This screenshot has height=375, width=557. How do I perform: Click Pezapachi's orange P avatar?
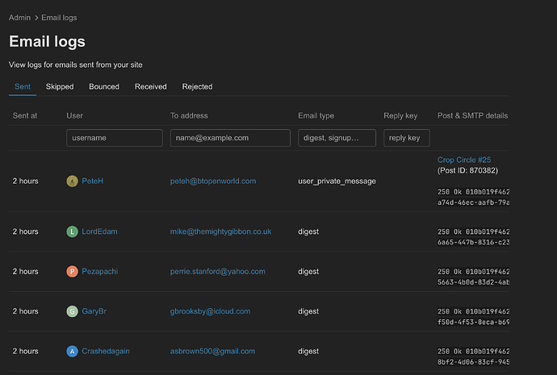[x=72, y=272]
